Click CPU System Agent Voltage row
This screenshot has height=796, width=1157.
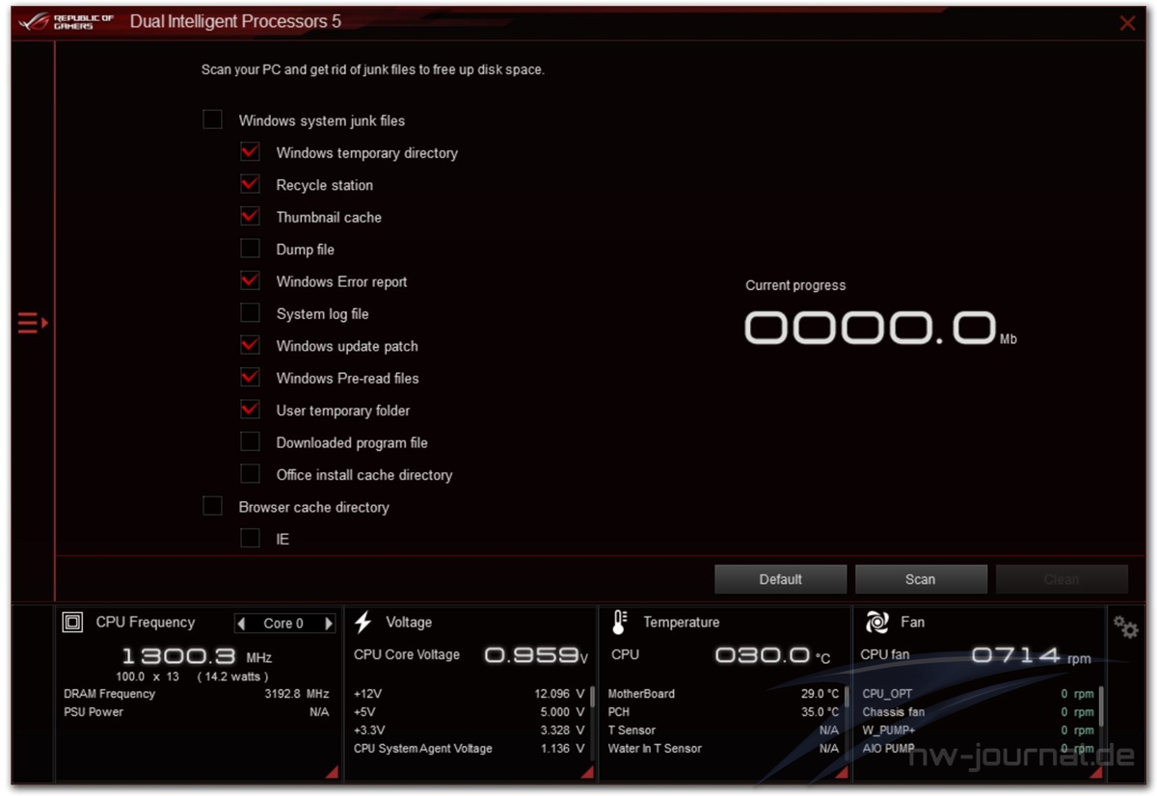pos(470,749)
